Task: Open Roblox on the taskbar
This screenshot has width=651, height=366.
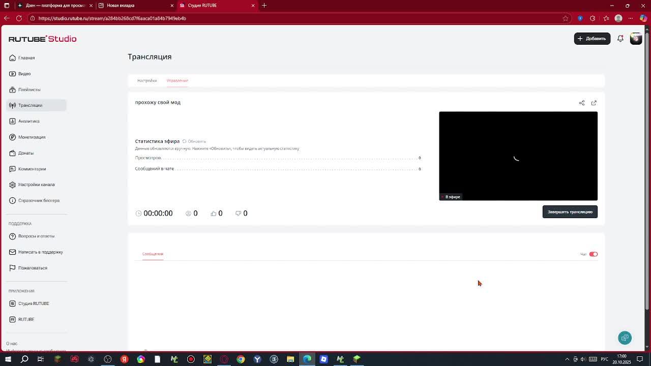Action: point(323,359)
